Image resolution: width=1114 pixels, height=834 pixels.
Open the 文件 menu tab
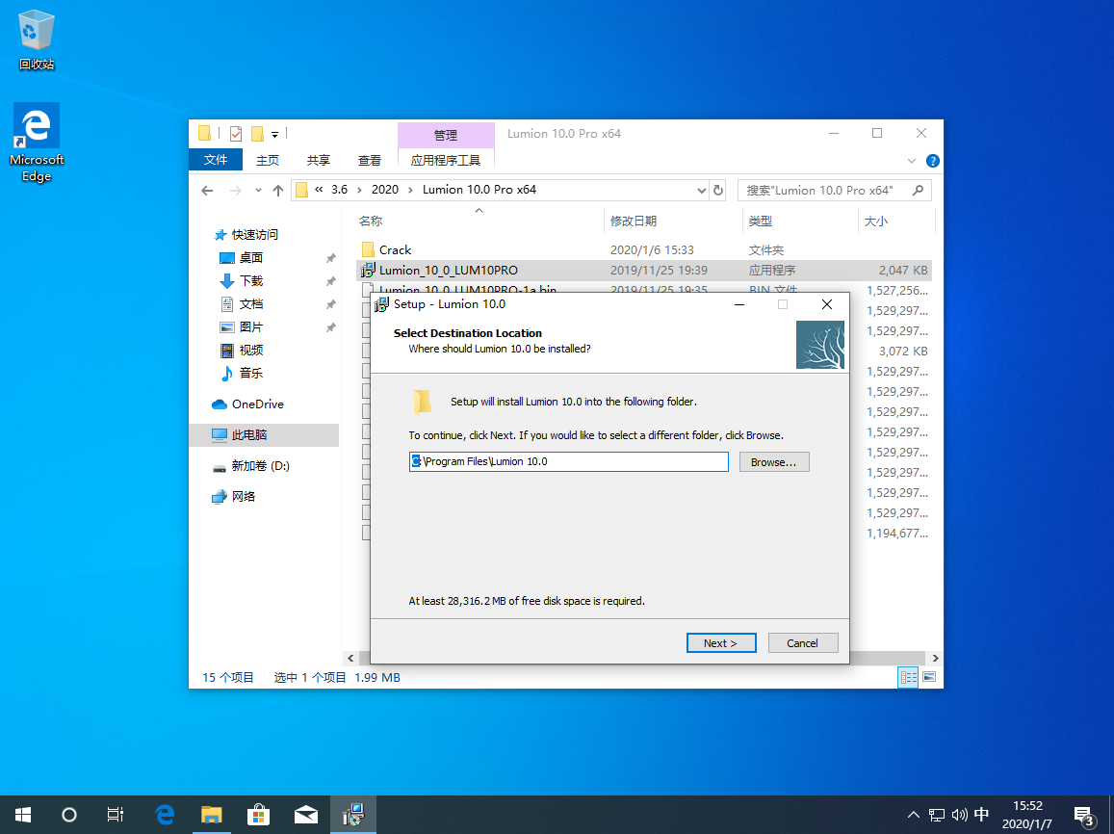click(216, 160)
